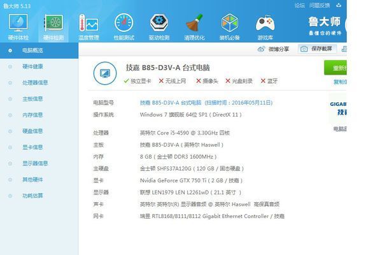Click the Weibo share icon
382x255 pixels.
click(x=261, y=49)
